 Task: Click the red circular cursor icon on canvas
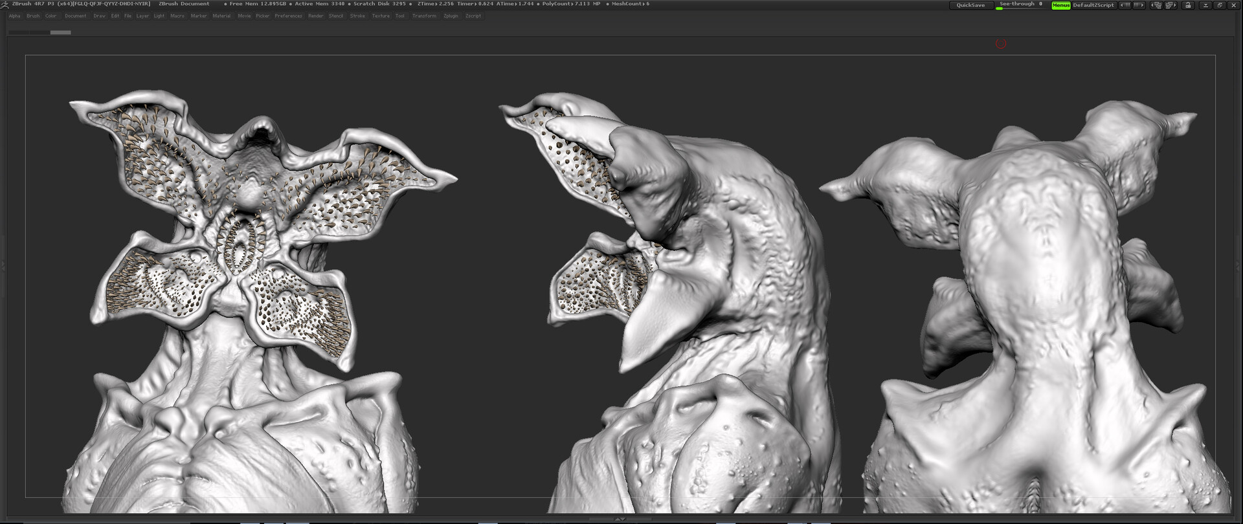tap(1001, 44)
